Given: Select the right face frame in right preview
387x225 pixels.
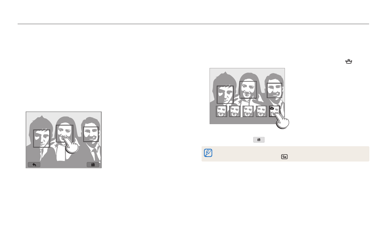Looking at the screenshot, I should pyautogui.click(x=274, y=90).
